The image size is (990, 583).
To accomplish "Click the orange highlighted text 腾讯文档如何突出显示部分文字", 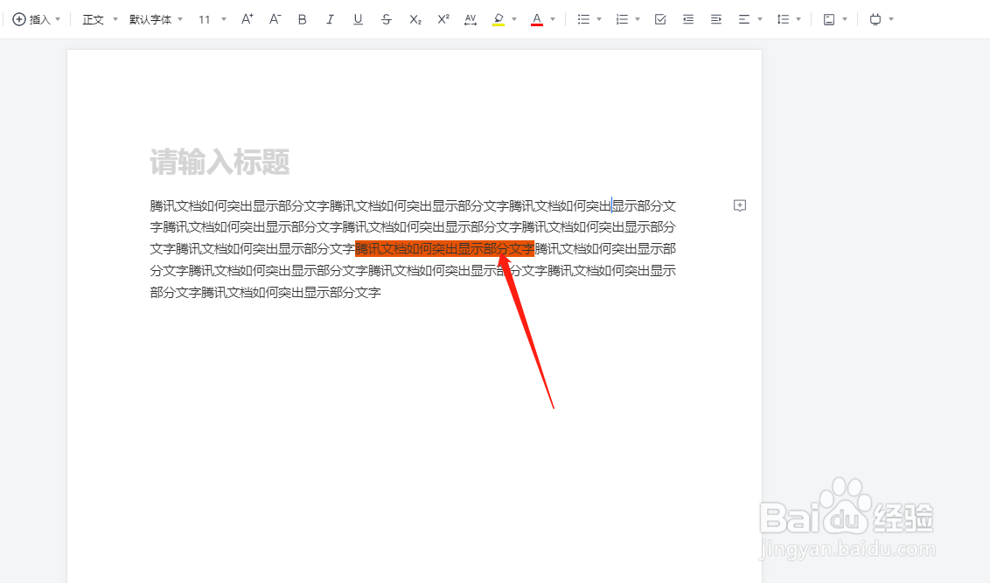I will click(444, 248).
